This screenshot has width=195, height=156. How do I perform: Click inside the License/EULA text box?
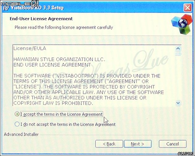pos(94,75)
